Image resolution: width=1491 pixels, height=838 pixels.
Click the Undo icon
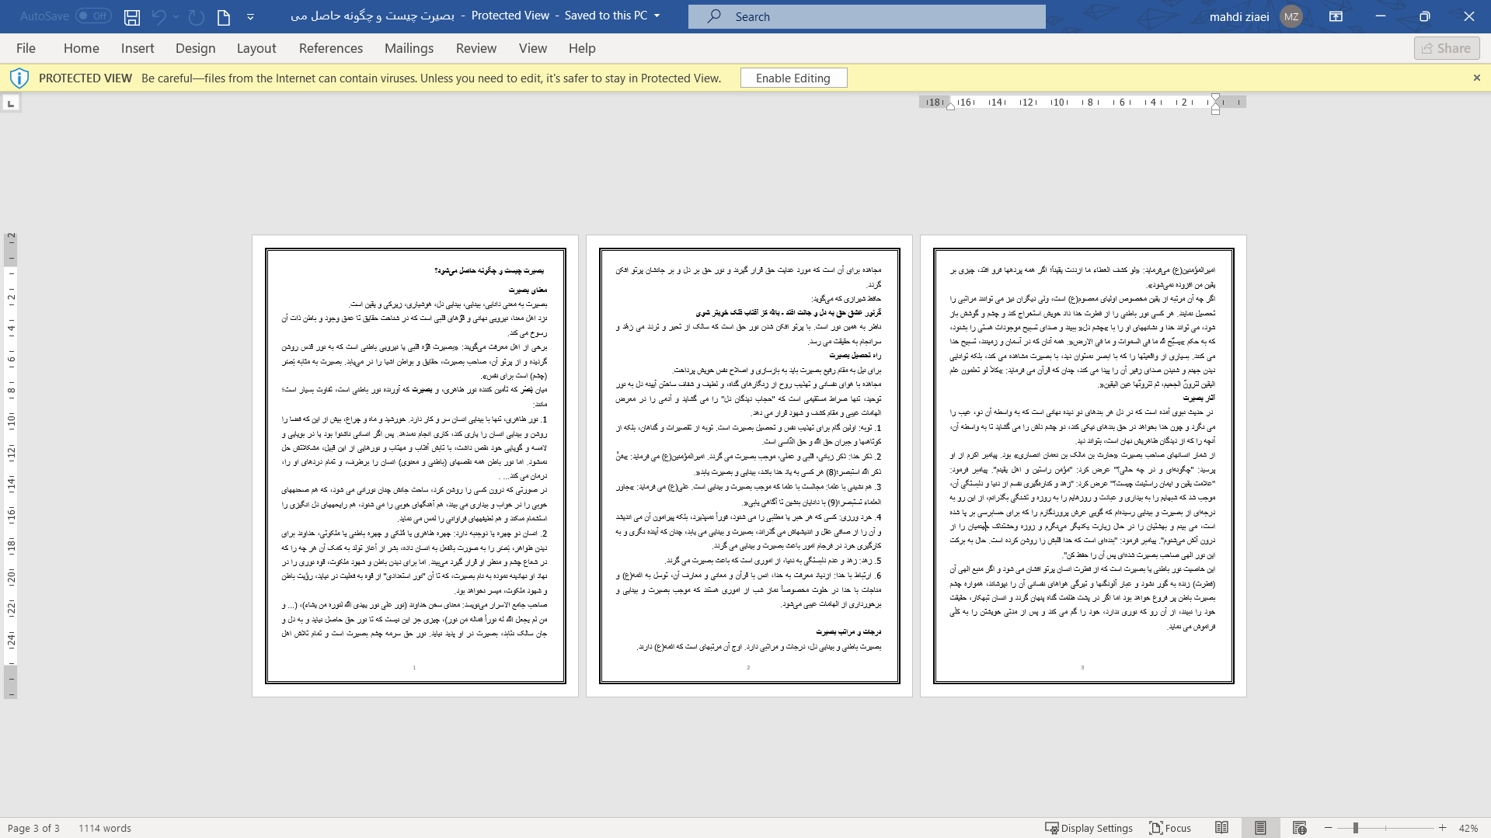159,16
